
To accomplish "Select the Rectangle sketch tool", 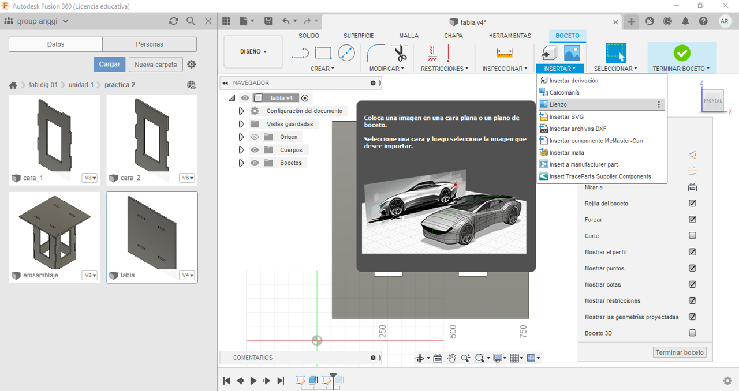I will point(323,53).
